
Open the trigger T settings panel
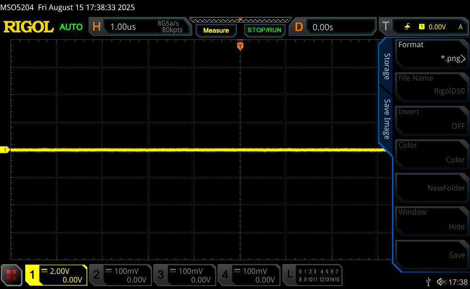click(x=423, y=27)
